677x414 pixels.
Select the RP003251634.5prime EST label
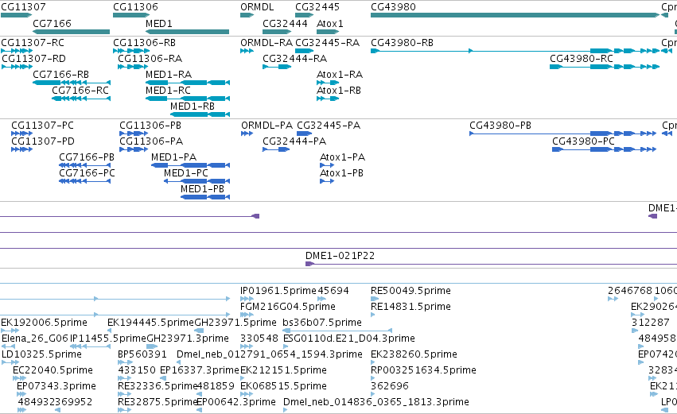[x=423, y=370]
